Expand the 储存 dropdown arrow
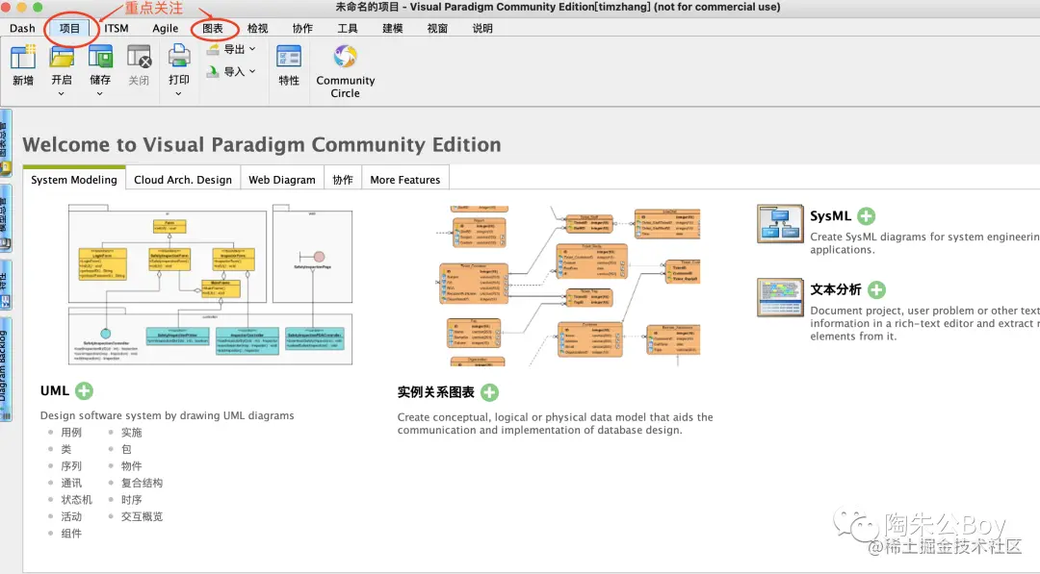1040x574 pixels. click(x=100, y=94)
